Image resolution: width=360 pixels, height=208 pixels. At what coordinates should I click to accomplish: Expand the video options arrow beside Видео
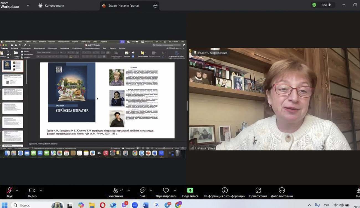41,190
